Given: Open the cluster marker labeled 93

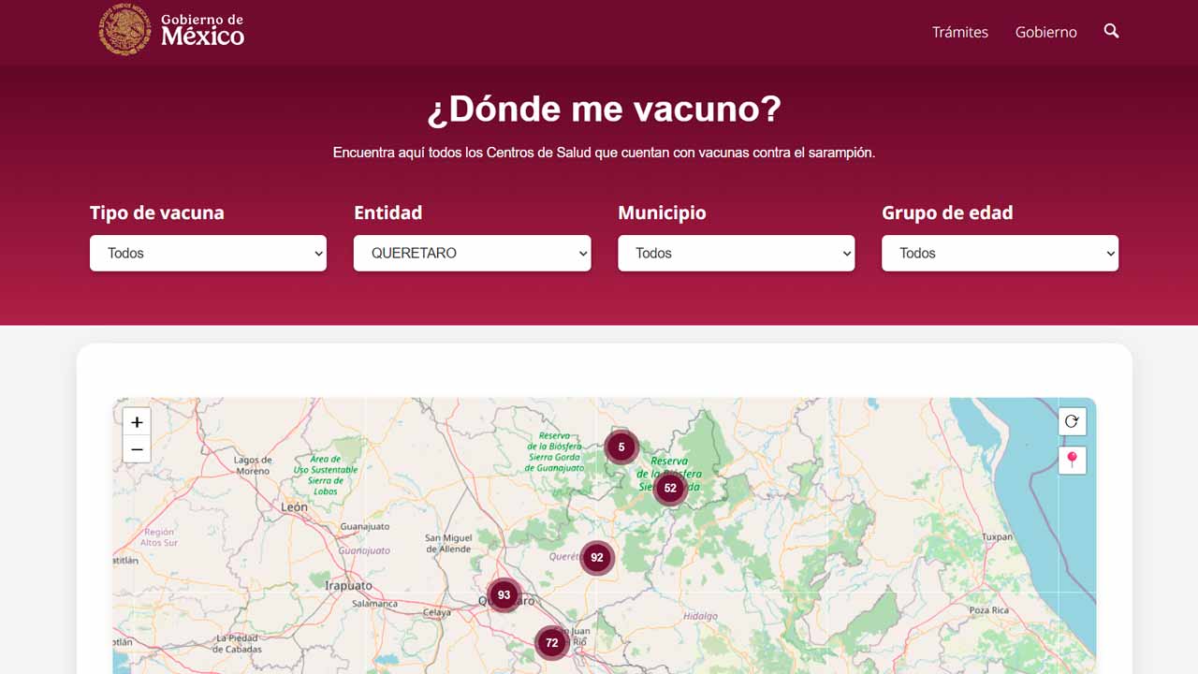Looking at the screenshot, I should (x=504, y=595).
